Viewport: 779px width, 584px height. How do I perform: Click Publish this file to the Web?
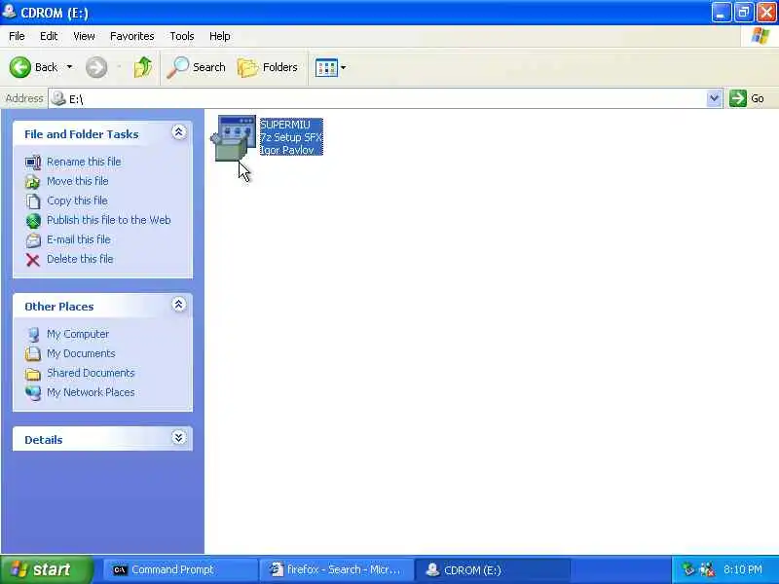[109, 220]
